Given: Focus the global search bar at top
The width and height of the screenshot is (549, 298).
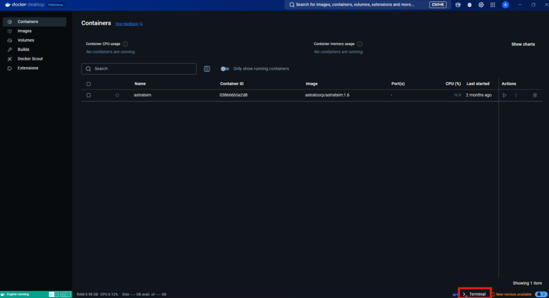Looking at the screenshot, I should click(x=367, y=5).
